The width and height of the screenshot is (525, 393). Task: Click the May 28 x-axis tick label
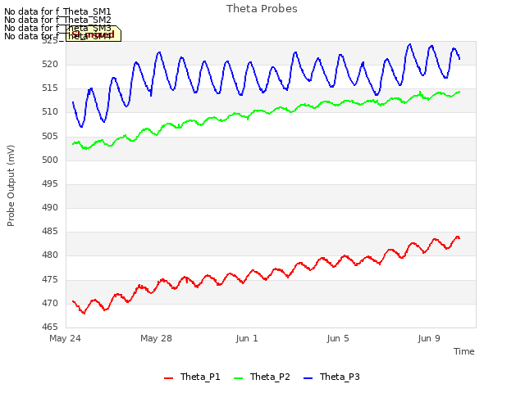(x=156, y=338)
